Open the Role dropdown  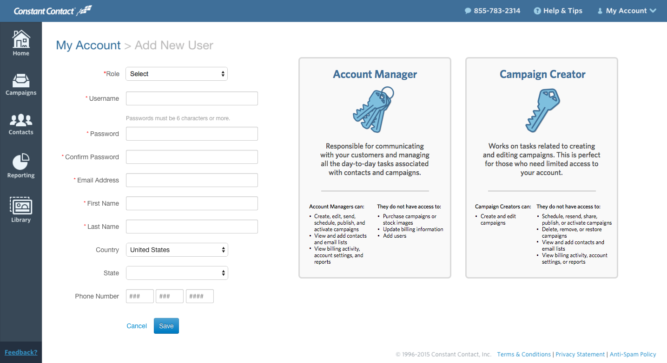tap(177, 74)
